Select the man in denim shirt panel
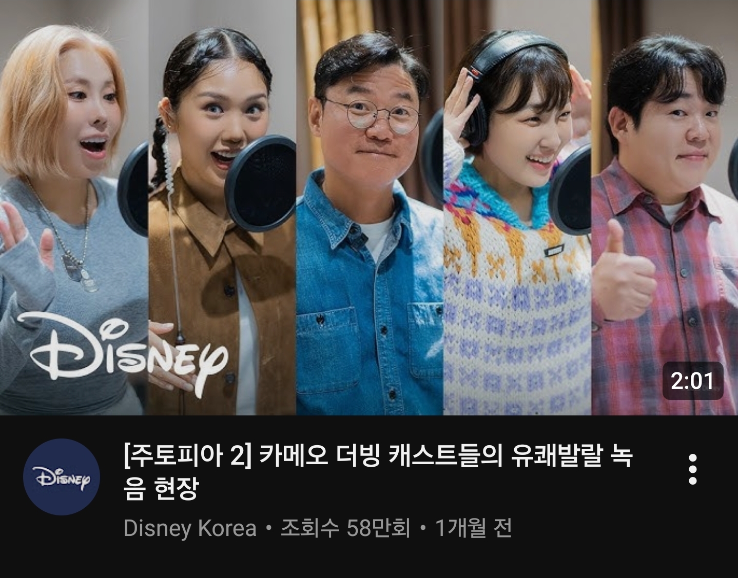Image resolution: width=738 pixels, height=578 pixels. point(370,208)
